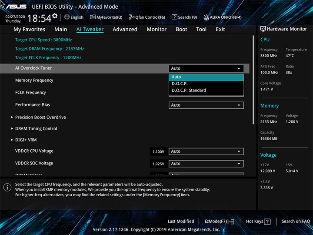The height and width of the screenshot is (235, 313).
Task: Click Voltage heading in Hardware Monitor
Action: click(269, 155)
